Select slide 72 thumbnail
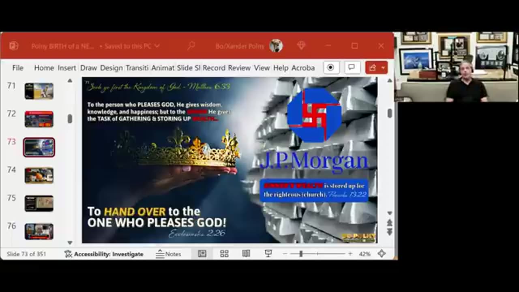The height and width of the screenshot is (292, 519). point(39,119)
